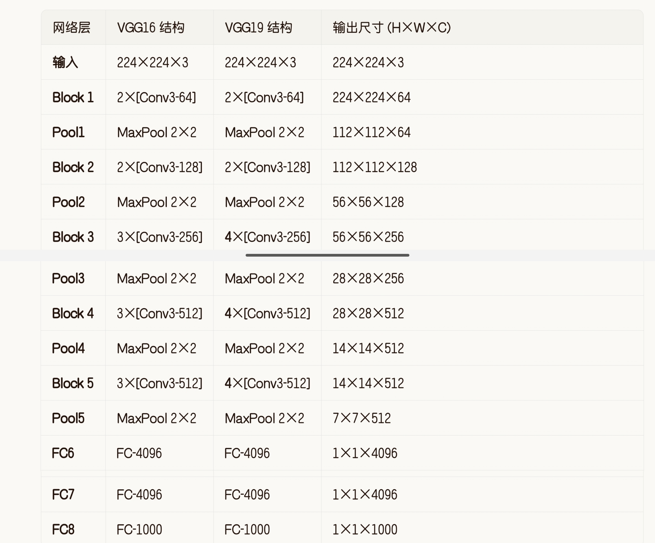Click the VGG19 结构 column header
The image size is (655, 543).
[258, 28]
